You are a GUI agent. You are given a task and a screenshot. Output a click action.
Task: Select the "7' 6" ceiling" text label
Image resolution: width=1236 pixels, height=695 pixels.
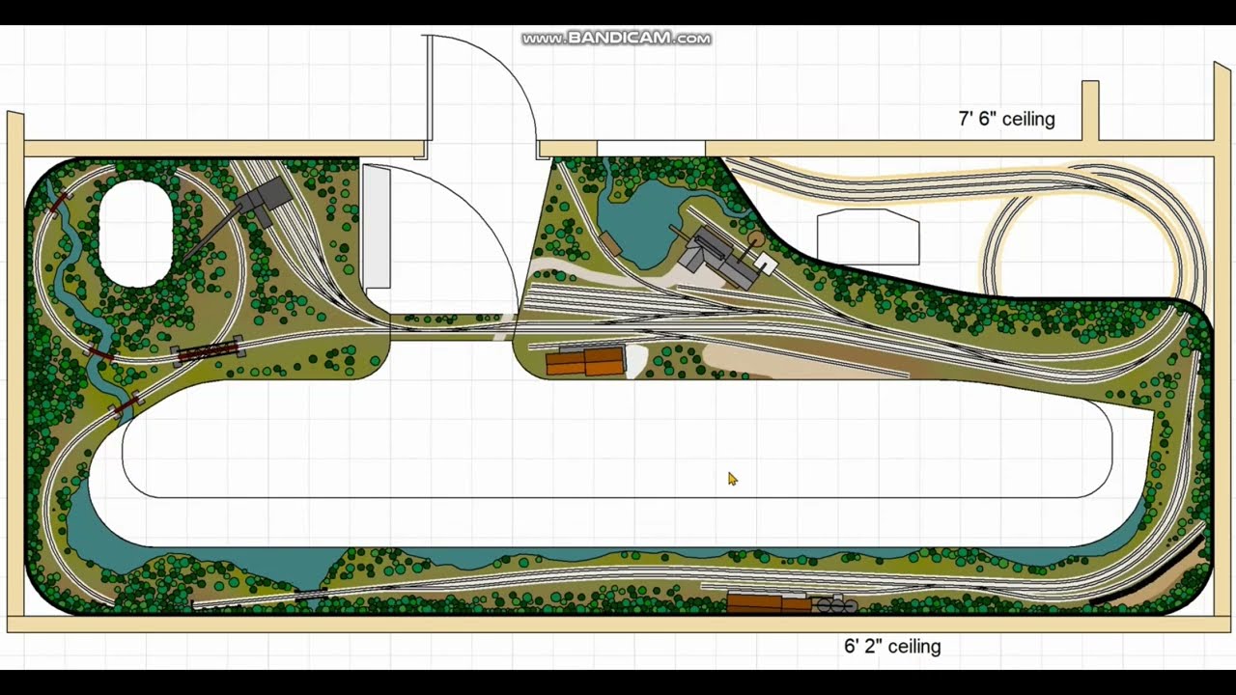pyautogui.click(x=1006, y=119)
